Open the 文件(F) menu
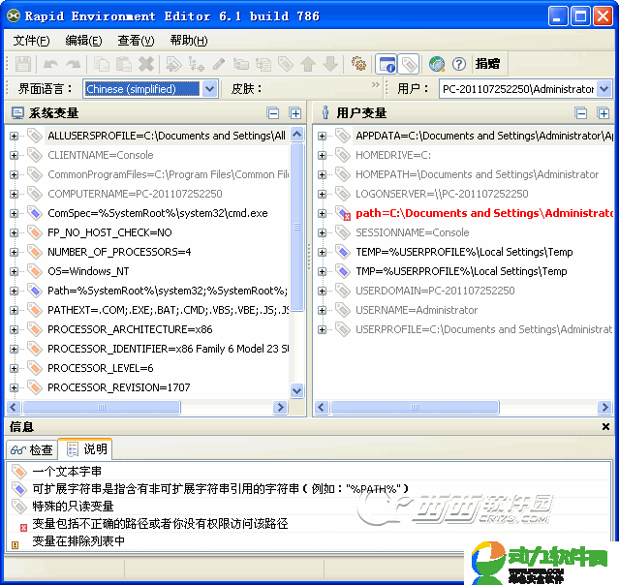This screenshot has height=585, width=619. pos(31,40)
